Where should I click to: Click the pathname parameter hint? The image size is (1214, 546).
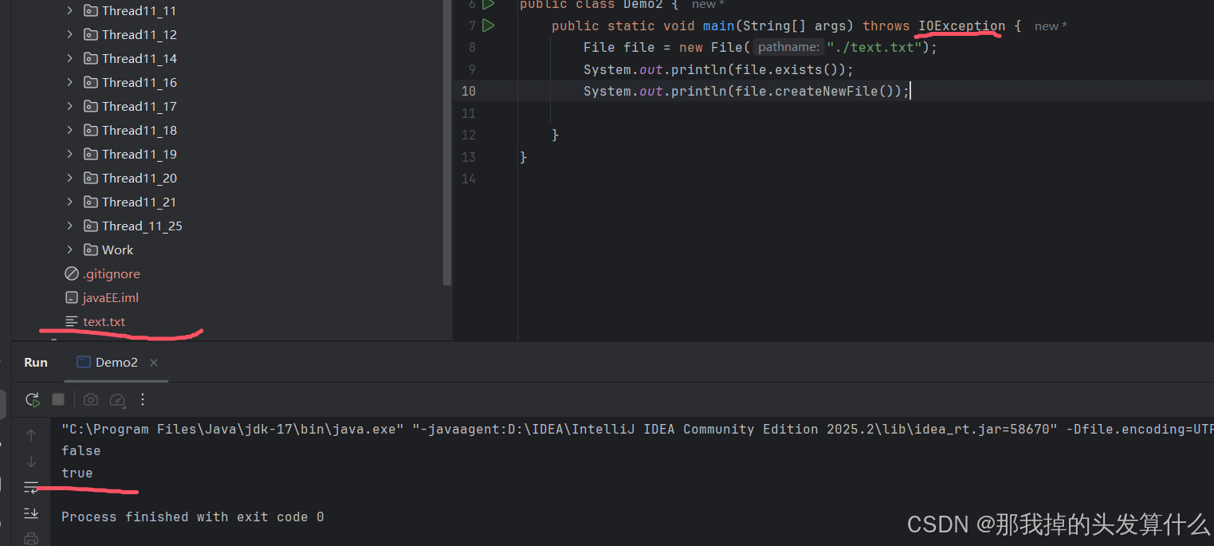[x=788, y=48]
